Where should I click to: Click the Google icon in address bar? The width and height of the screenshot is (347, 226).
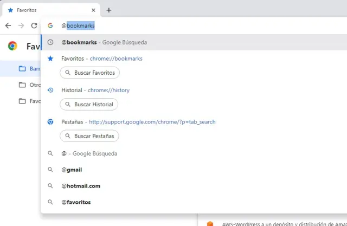(50, 25)
